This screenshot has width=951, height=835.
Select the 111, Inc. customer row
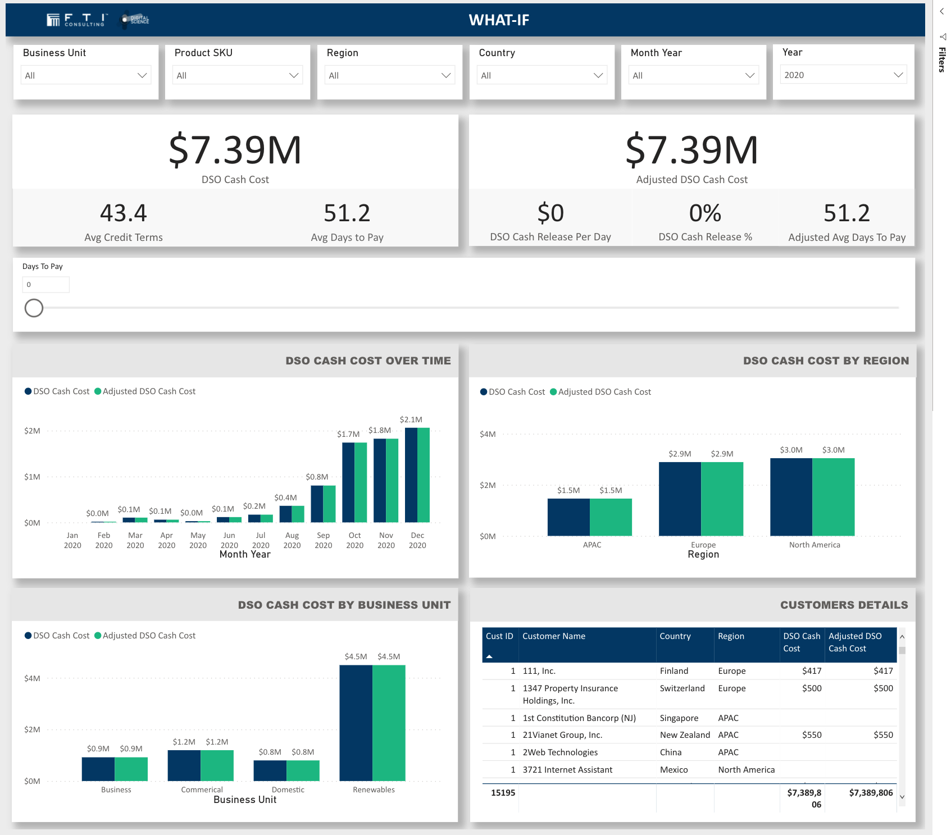[x=689, y=671]
